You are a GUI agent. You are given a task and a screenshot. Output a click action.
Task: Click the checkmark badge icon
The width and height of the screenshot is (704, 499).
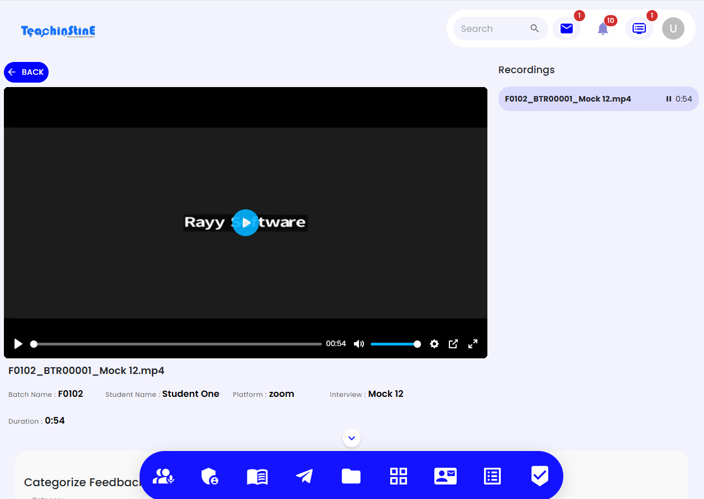(539, 476)
